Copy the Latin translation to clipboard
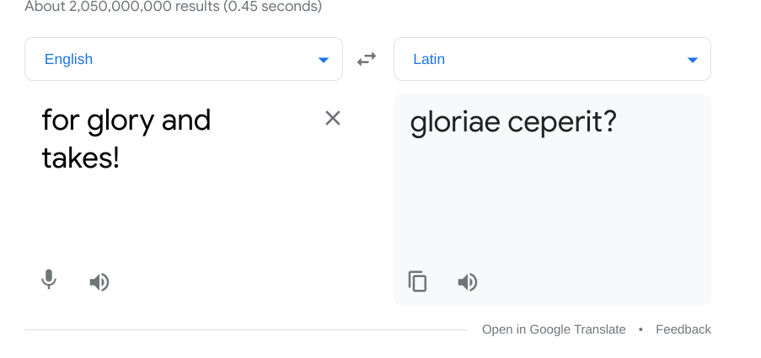This screenshot has width=761, height=358. click(x=417, y=281)
